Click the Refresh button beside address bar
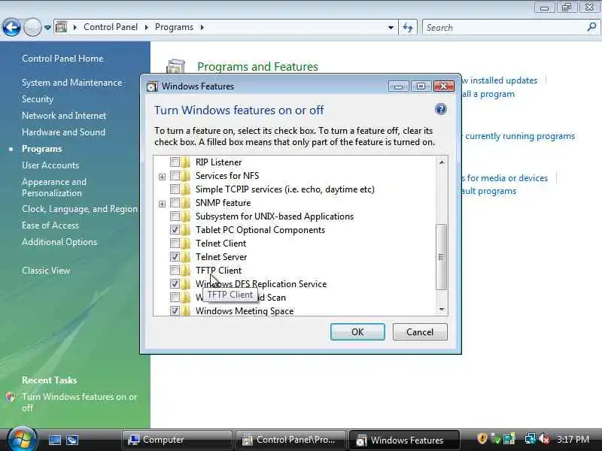The height and width of the screenshot is (451, 602). pos(408,28)
